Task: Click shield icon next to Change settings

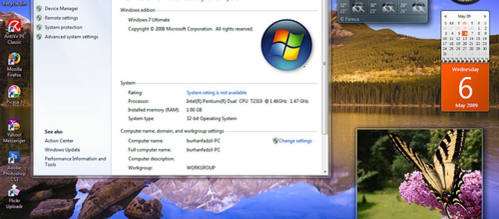Action: tap(276, 141)
